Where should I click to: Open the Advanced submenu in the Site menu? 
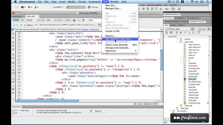[120, 51]
